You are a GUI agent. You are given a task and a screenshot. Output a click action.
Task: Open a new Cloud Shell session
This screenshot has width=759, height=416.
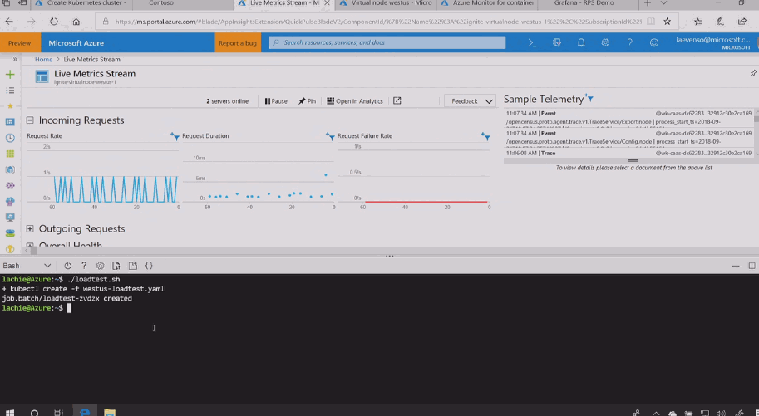(x=133, y=266)
